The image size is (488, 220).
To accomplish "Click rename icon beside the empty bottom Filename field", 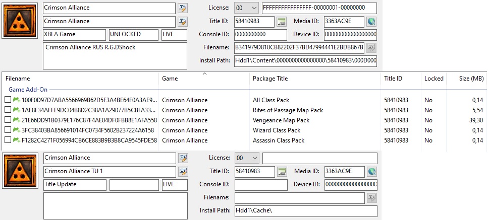I will click(x=372, y=197).
